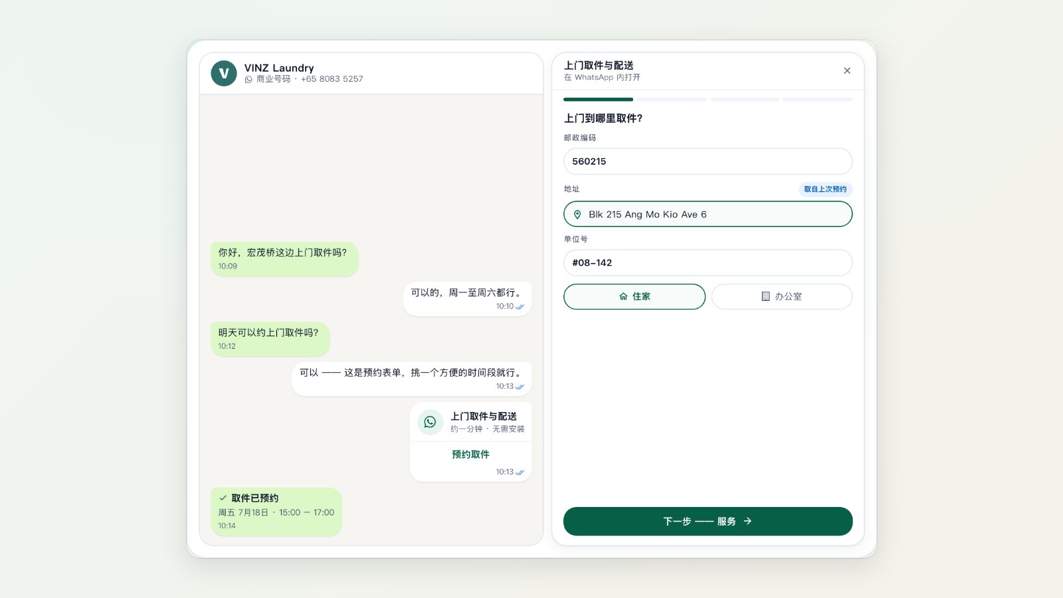Click the second progress step segment
1063x598 pixels.
point(672,100)
